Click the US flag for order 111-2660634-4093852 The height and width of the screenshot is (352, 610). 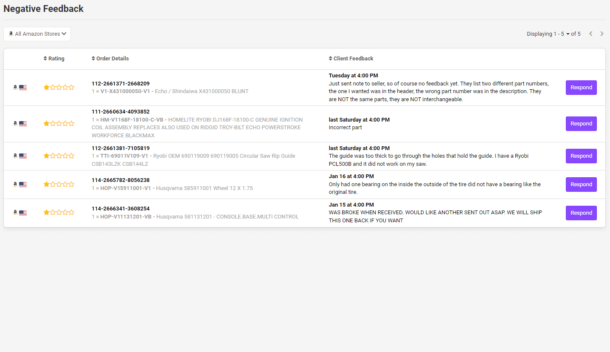click(x=23, y=124)
